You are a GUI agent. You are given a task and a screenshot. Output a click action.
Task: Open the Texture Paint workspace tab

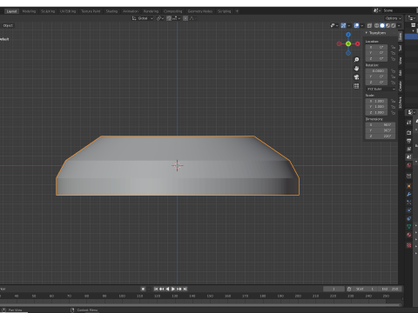[x=91, y=11]
